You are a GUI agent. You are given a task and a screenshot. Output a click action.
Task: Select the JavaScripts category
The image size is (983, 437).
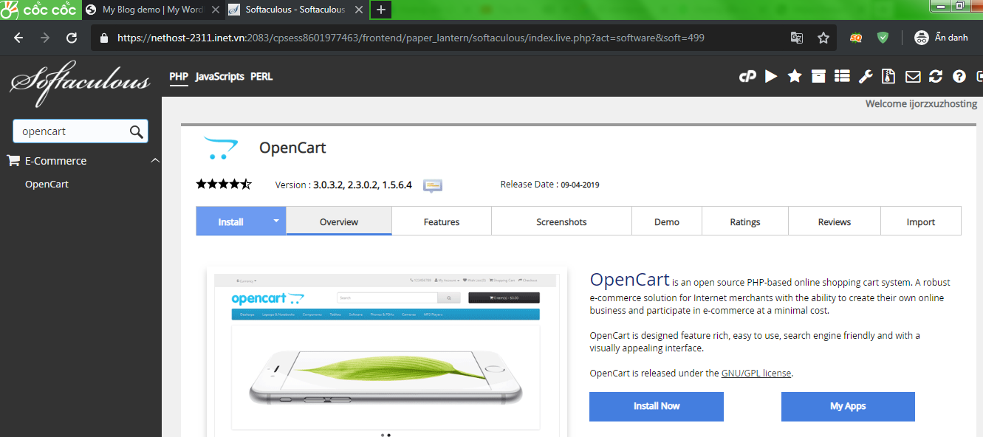pyautogui.click(x=220, y=76)
